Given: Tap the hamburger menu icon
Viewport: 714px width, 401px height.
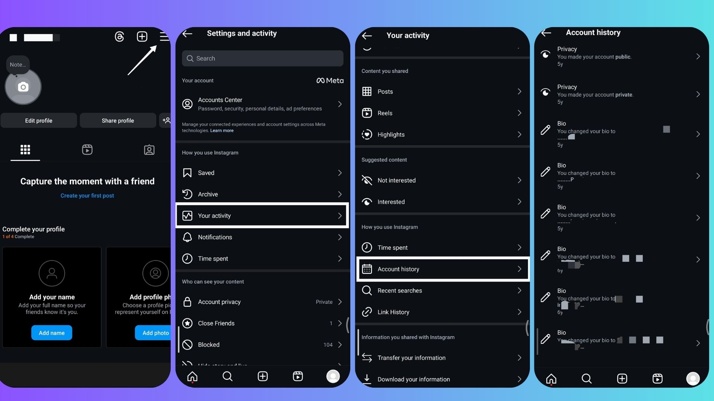Looking at the screenshot, I should click(x=164, y=36).
